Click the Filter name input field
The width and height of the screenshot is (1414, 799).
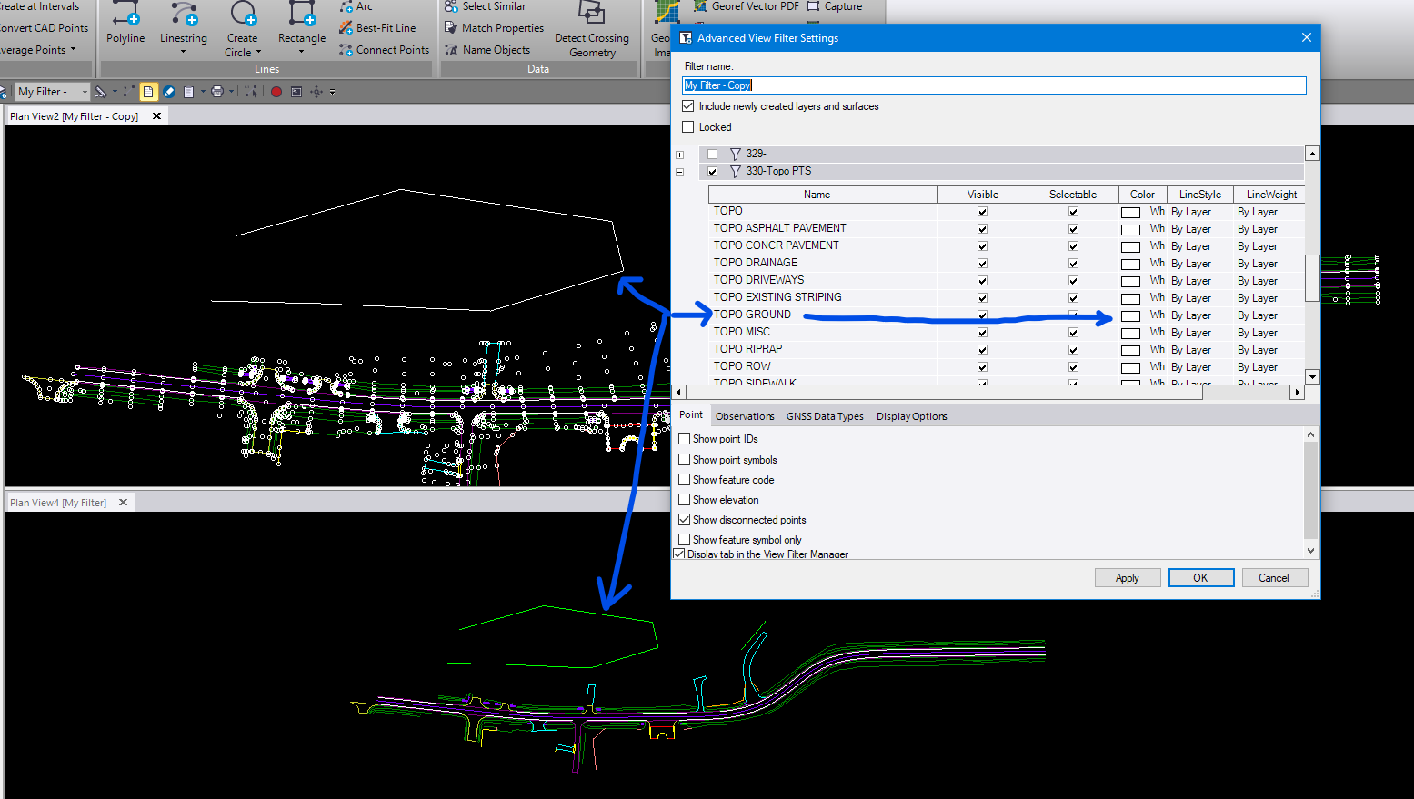pyautogui.click(x=994, y=85)
